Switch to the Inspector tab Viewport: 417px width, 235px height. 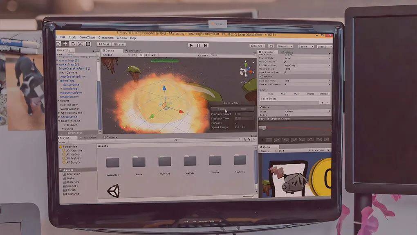coord(268,52)
